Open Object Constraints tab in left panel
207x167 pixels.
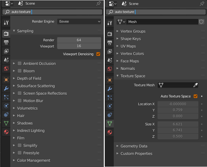click(x=6, y=115)
